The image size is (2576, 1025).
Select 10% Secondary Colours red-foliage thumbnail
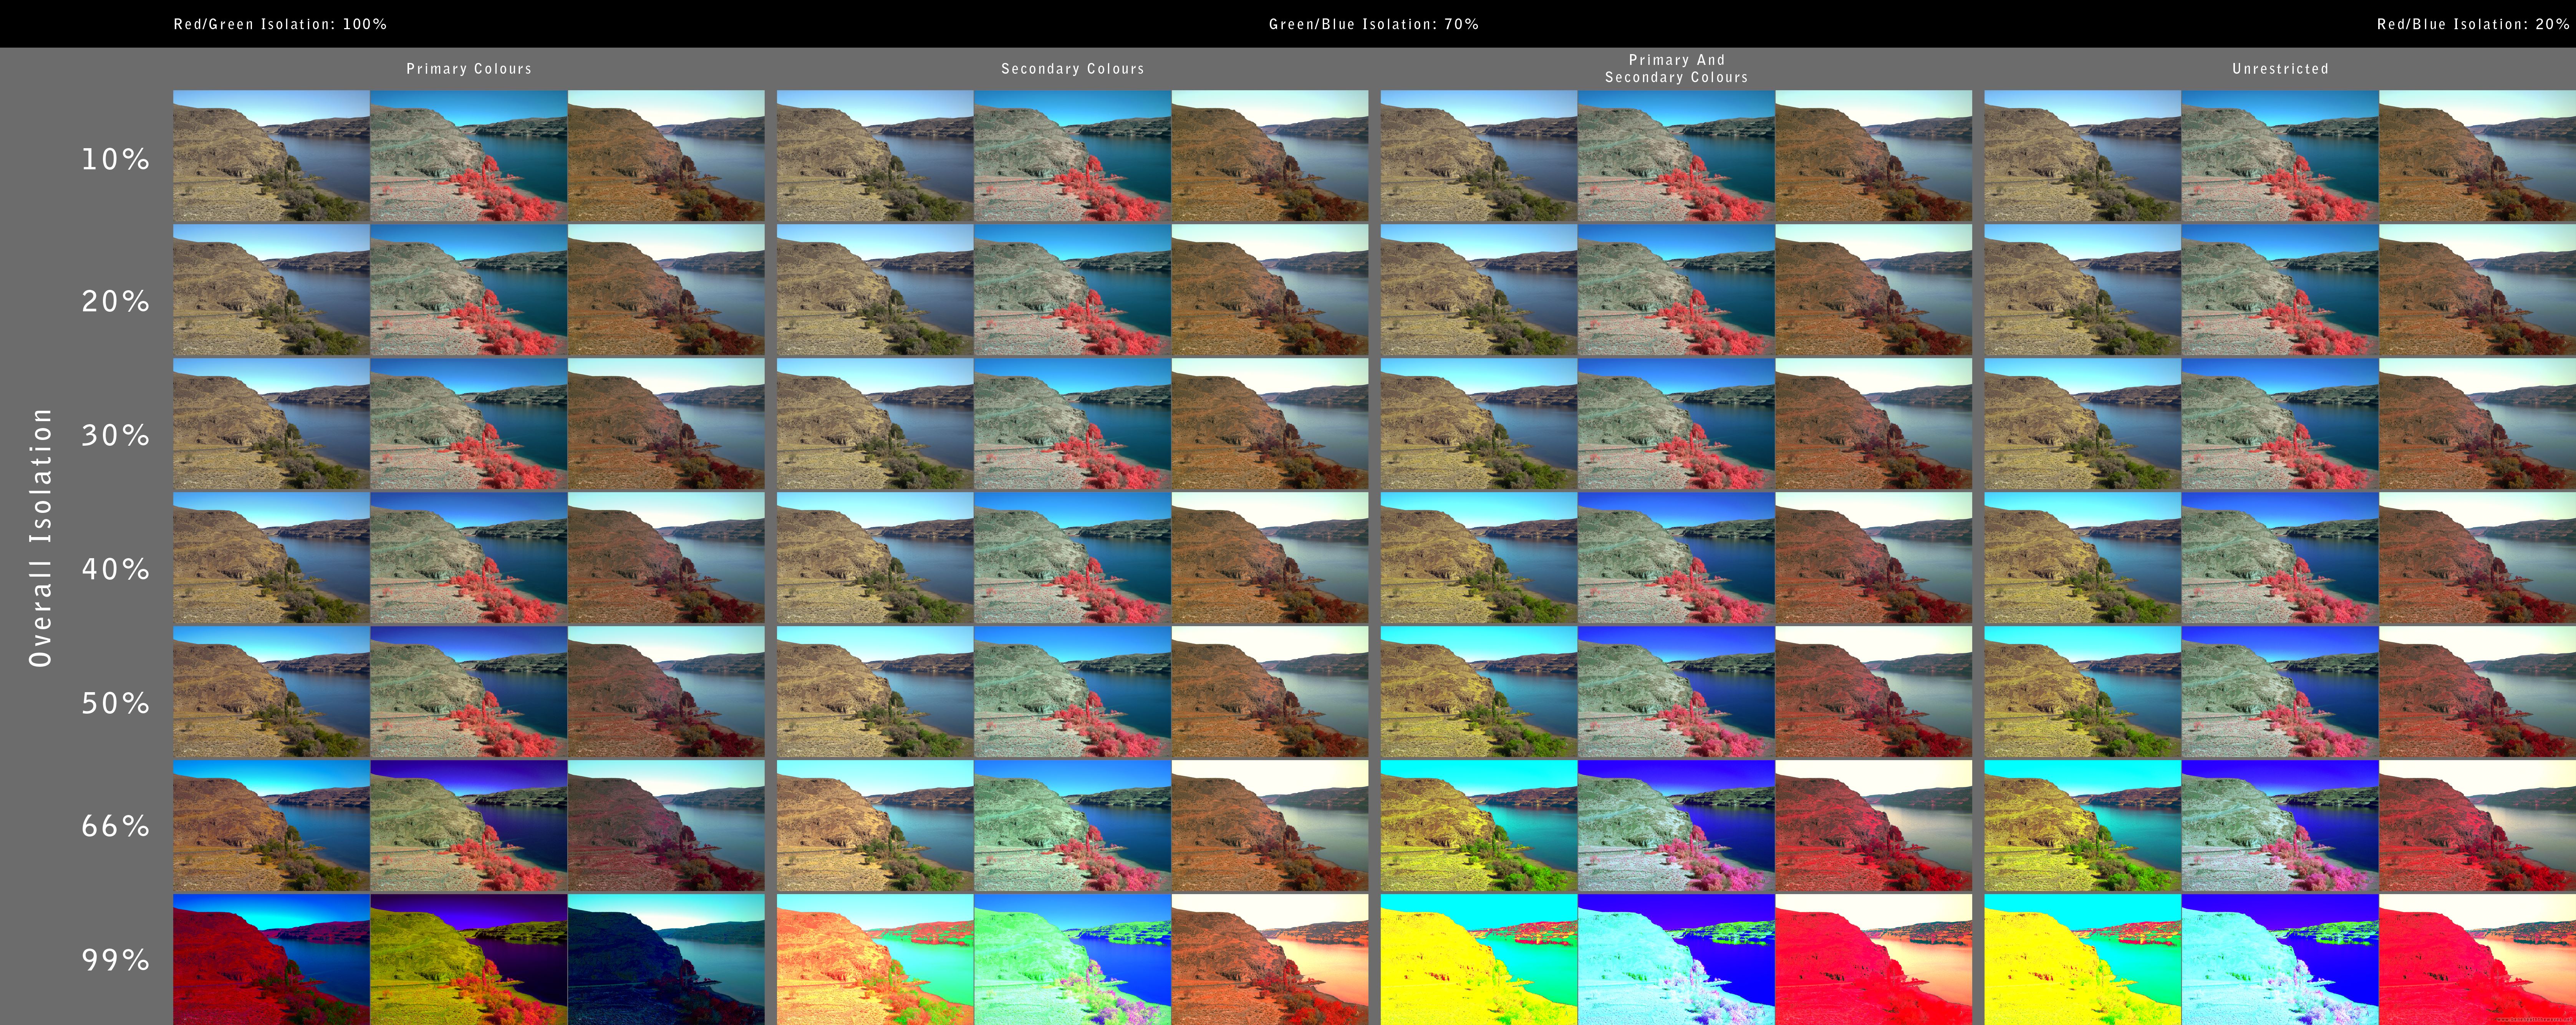pos(1073,156)
